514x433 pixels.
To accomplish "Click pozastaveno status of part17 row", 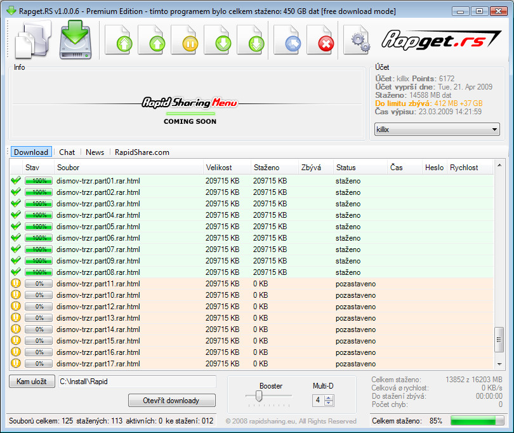I will coord(355,363).
